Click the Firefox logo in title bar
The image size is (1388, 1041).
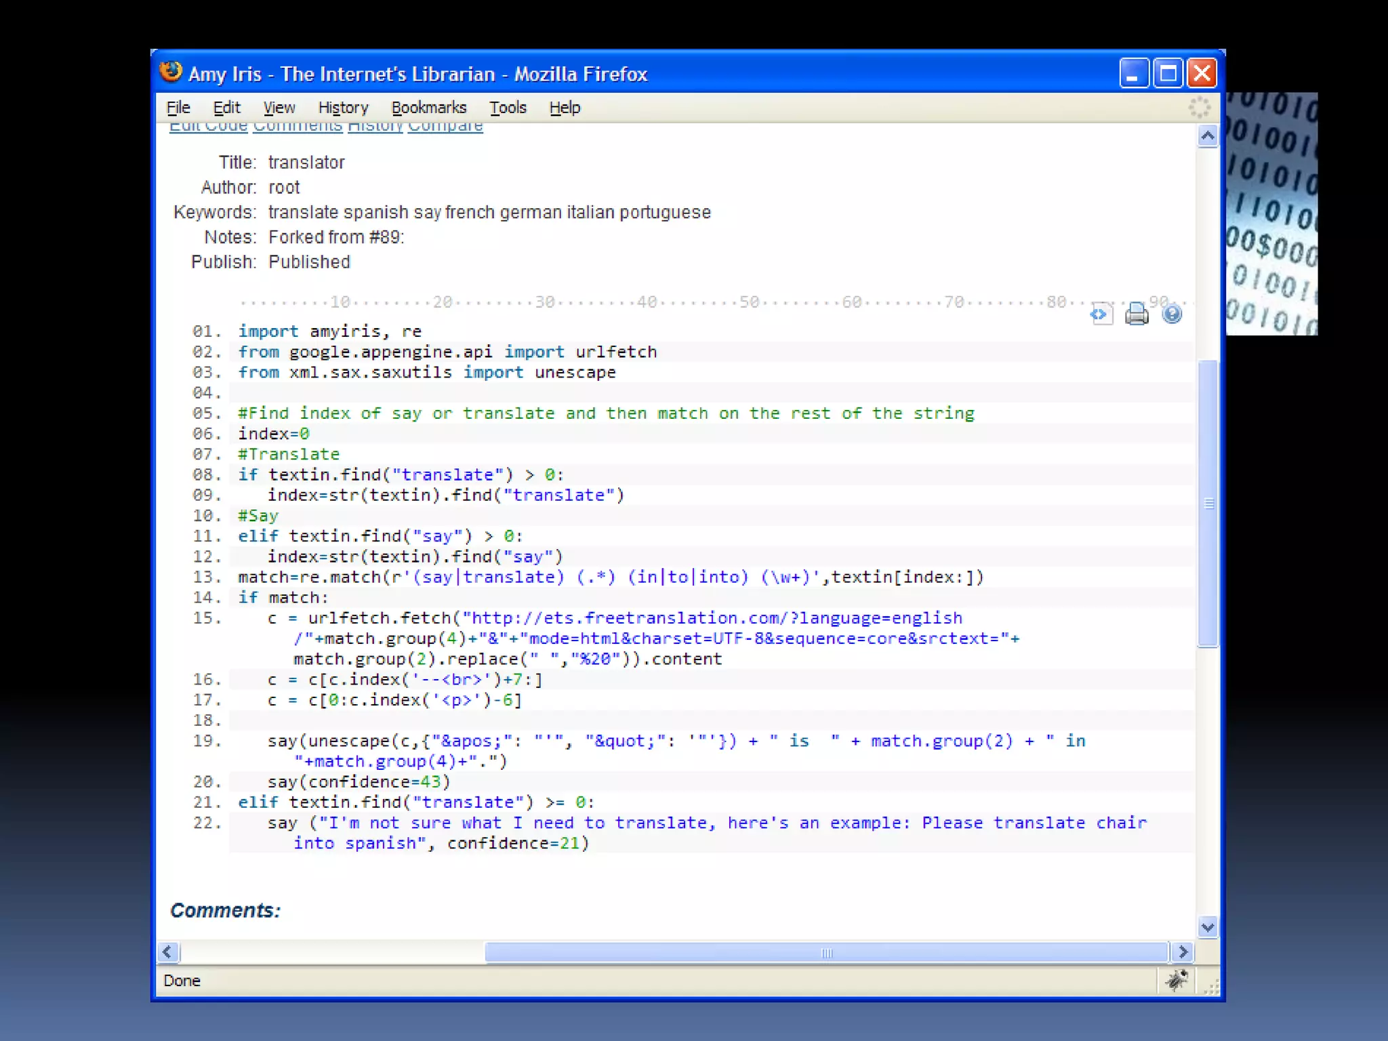(x=171, y=73)
